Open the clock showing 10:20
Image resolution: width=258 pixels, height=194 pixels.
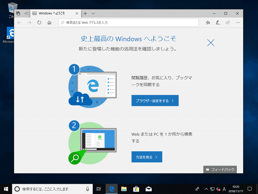pyautogui.click(x=236, y=189)
